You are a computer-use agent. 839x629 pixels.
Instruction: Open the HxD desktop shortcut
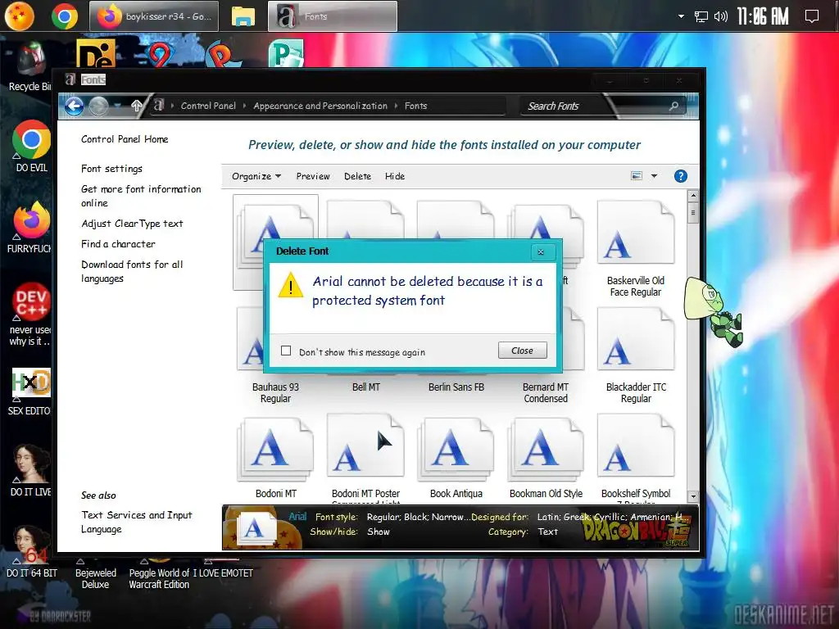tap(30, 391)
